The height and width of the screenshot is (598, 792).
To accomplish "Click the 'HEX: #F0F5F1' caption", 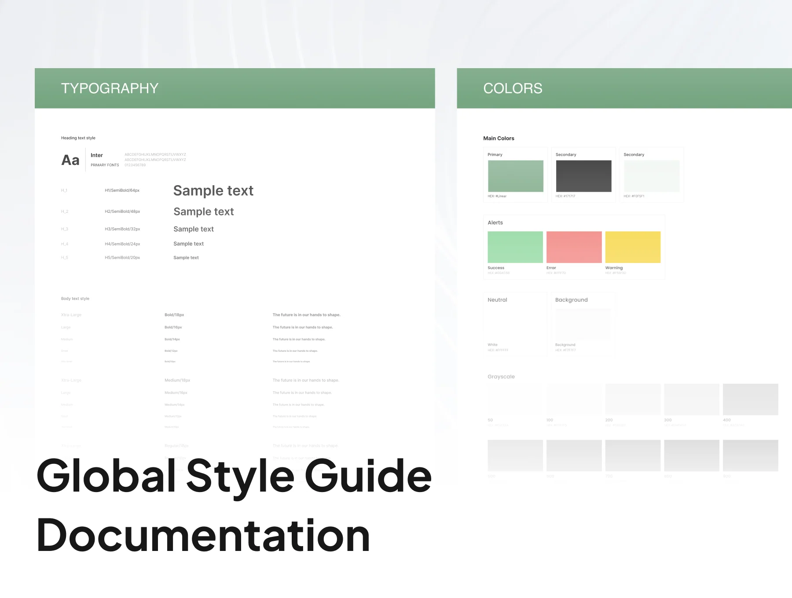I will 634,196.
